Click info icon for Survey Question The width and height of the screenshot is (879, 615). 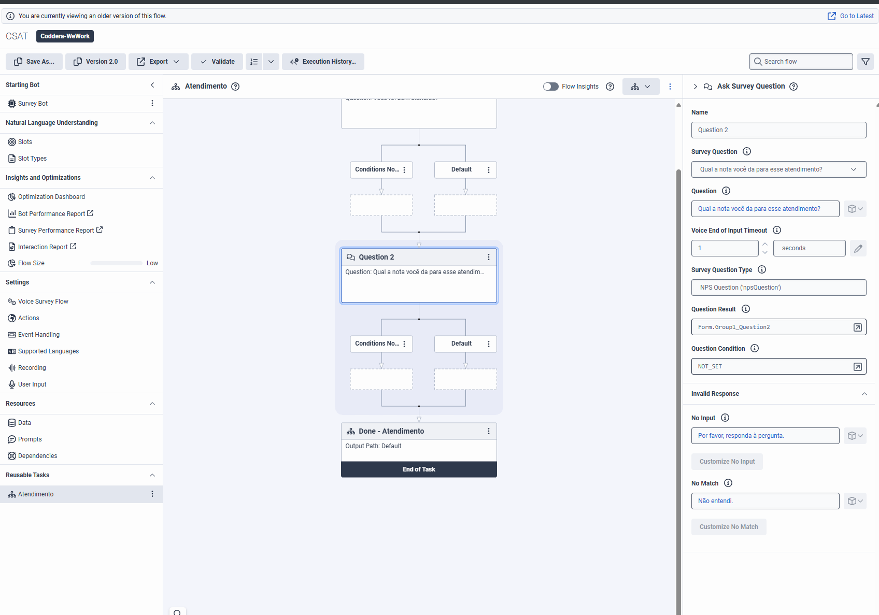[x=747, y=151]
